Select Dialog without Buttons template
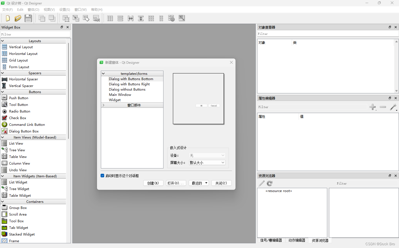This screenshot has width=399, height=248. pyautogui.click(x=127, y=90)
